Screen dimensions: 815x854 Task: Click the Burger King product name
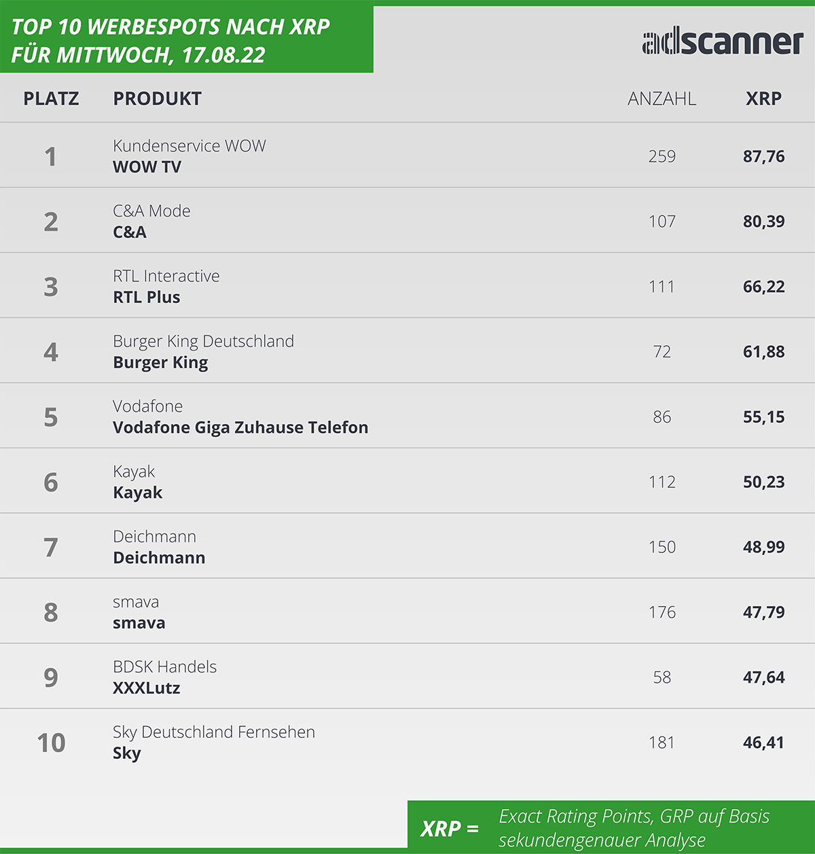pyautogui.click(x=160, y=362)
